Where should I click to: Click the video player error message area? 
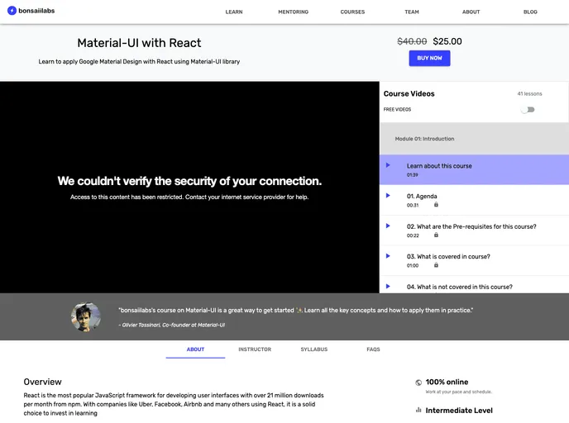coord(189,188)
